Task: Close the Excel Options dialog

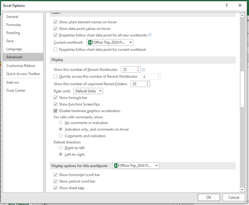Action: tap(240, 6)
